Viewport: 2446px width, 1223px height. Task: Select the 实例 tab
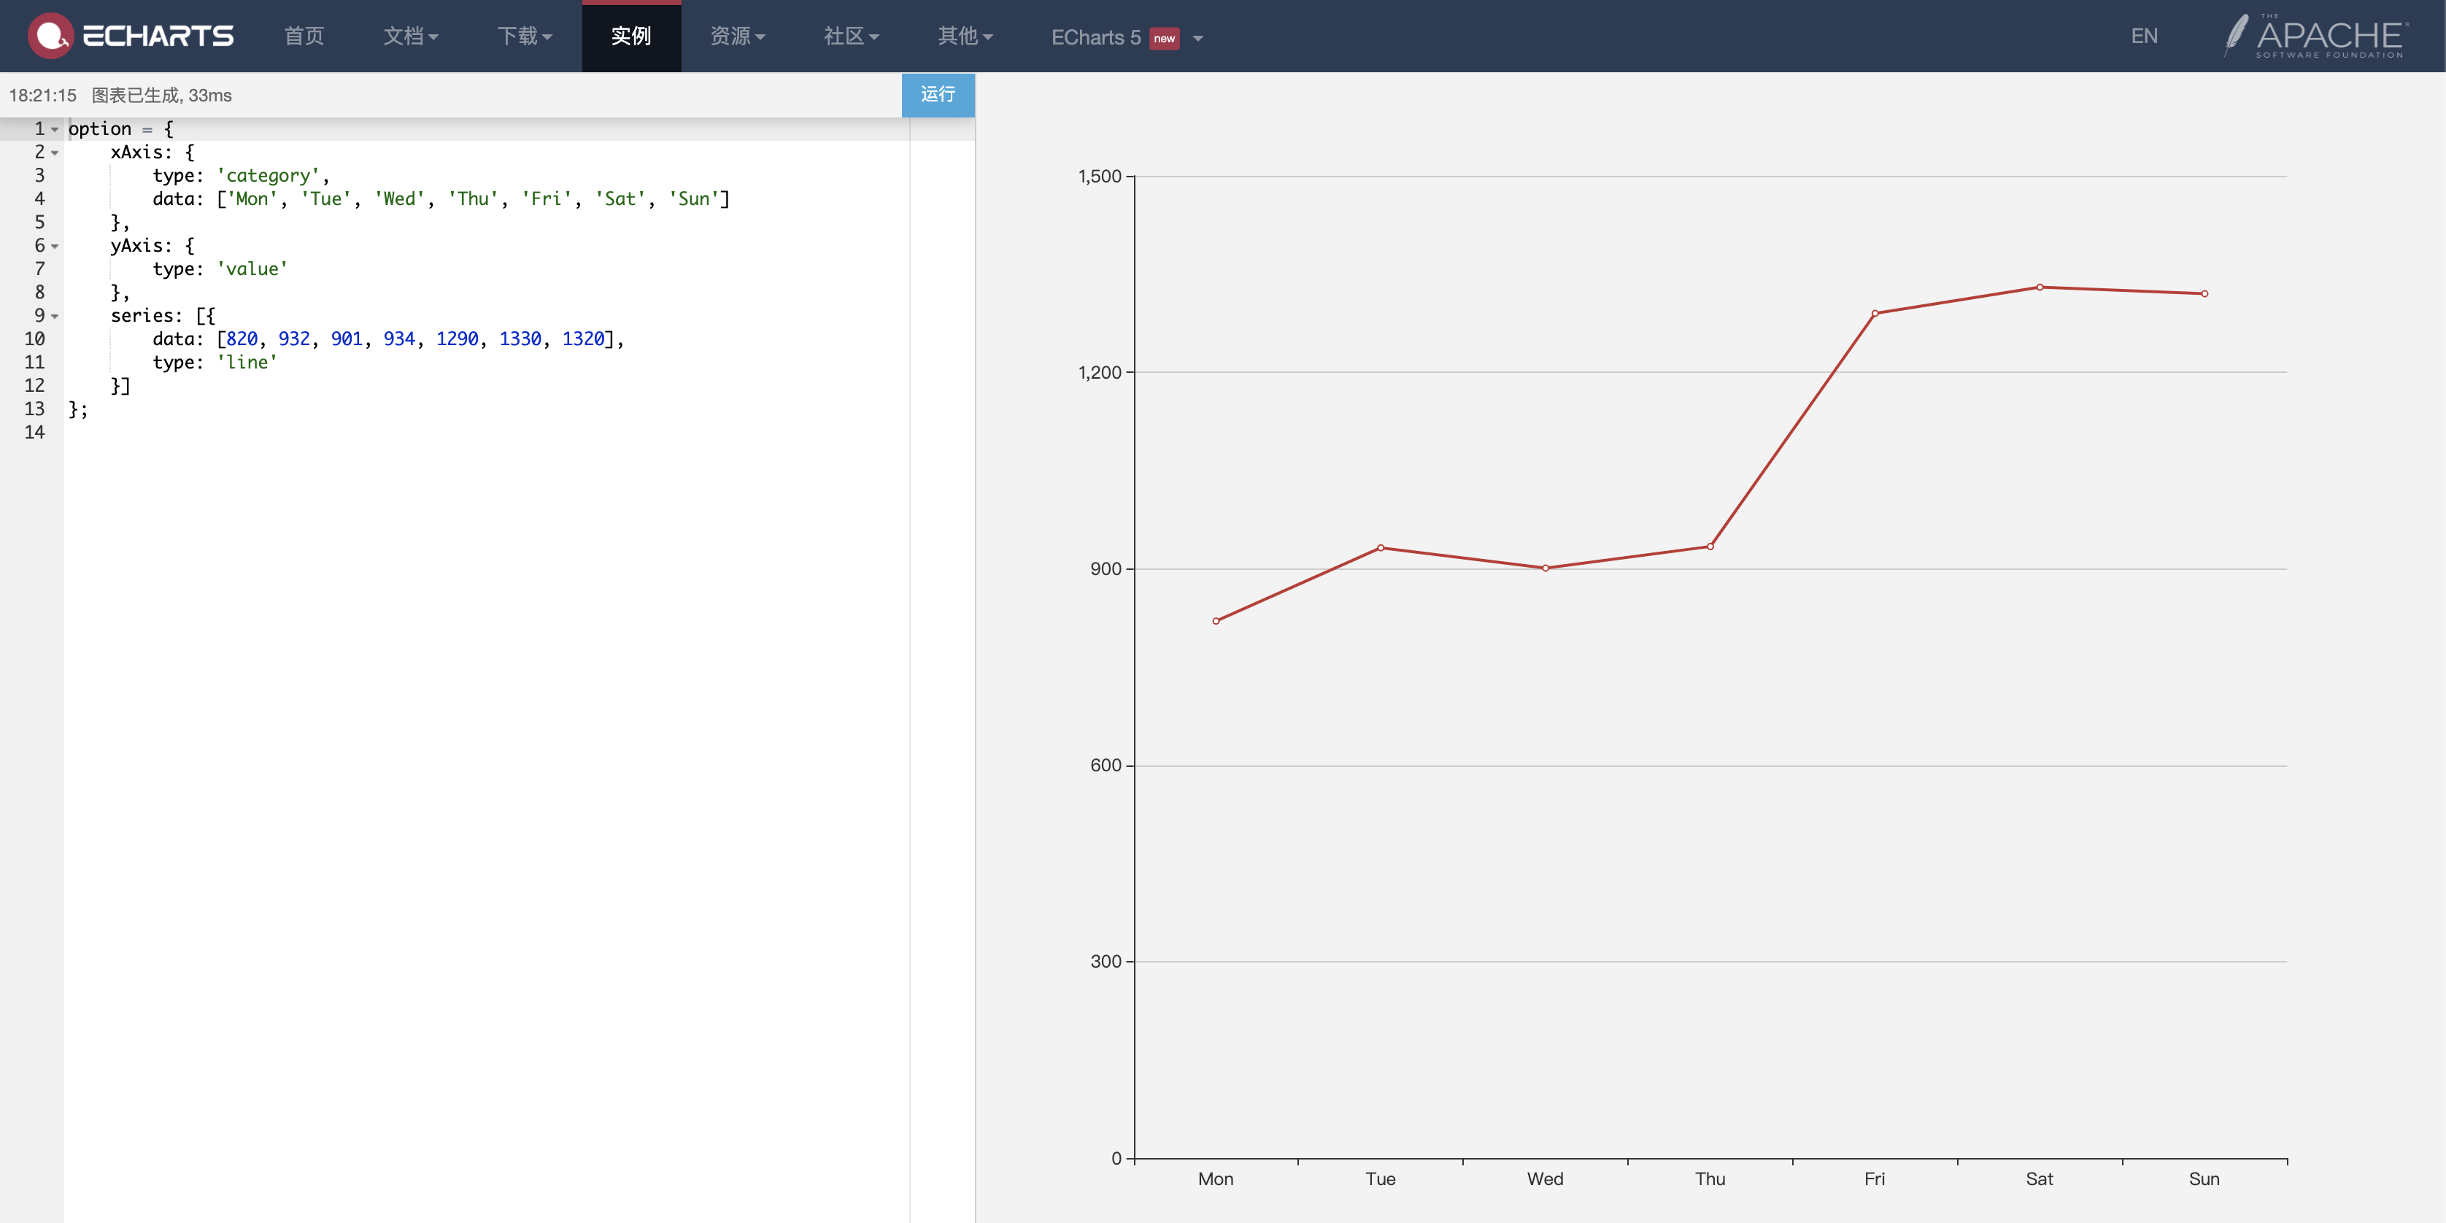point(630,36)
